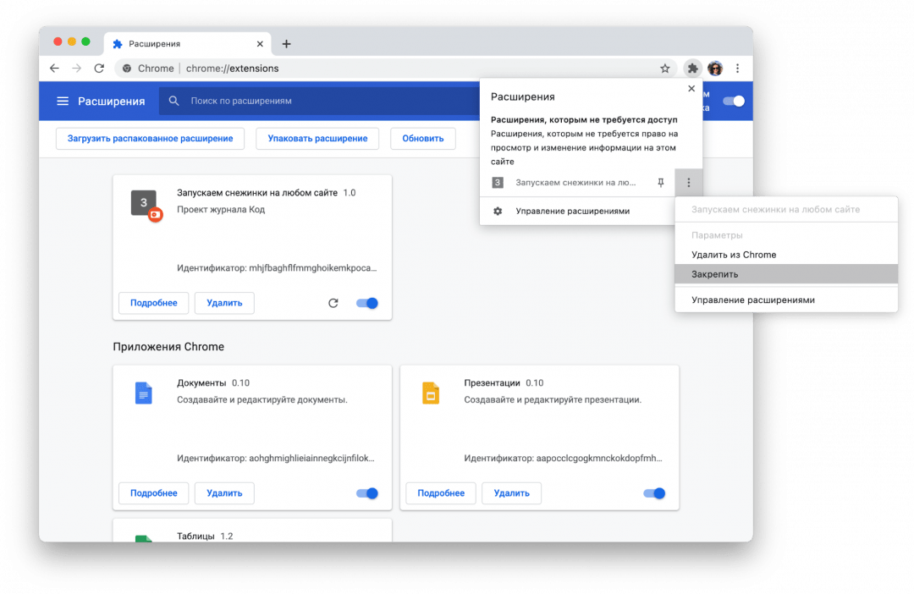Disable the snowflakes extension toggle

tap(367, 303)
